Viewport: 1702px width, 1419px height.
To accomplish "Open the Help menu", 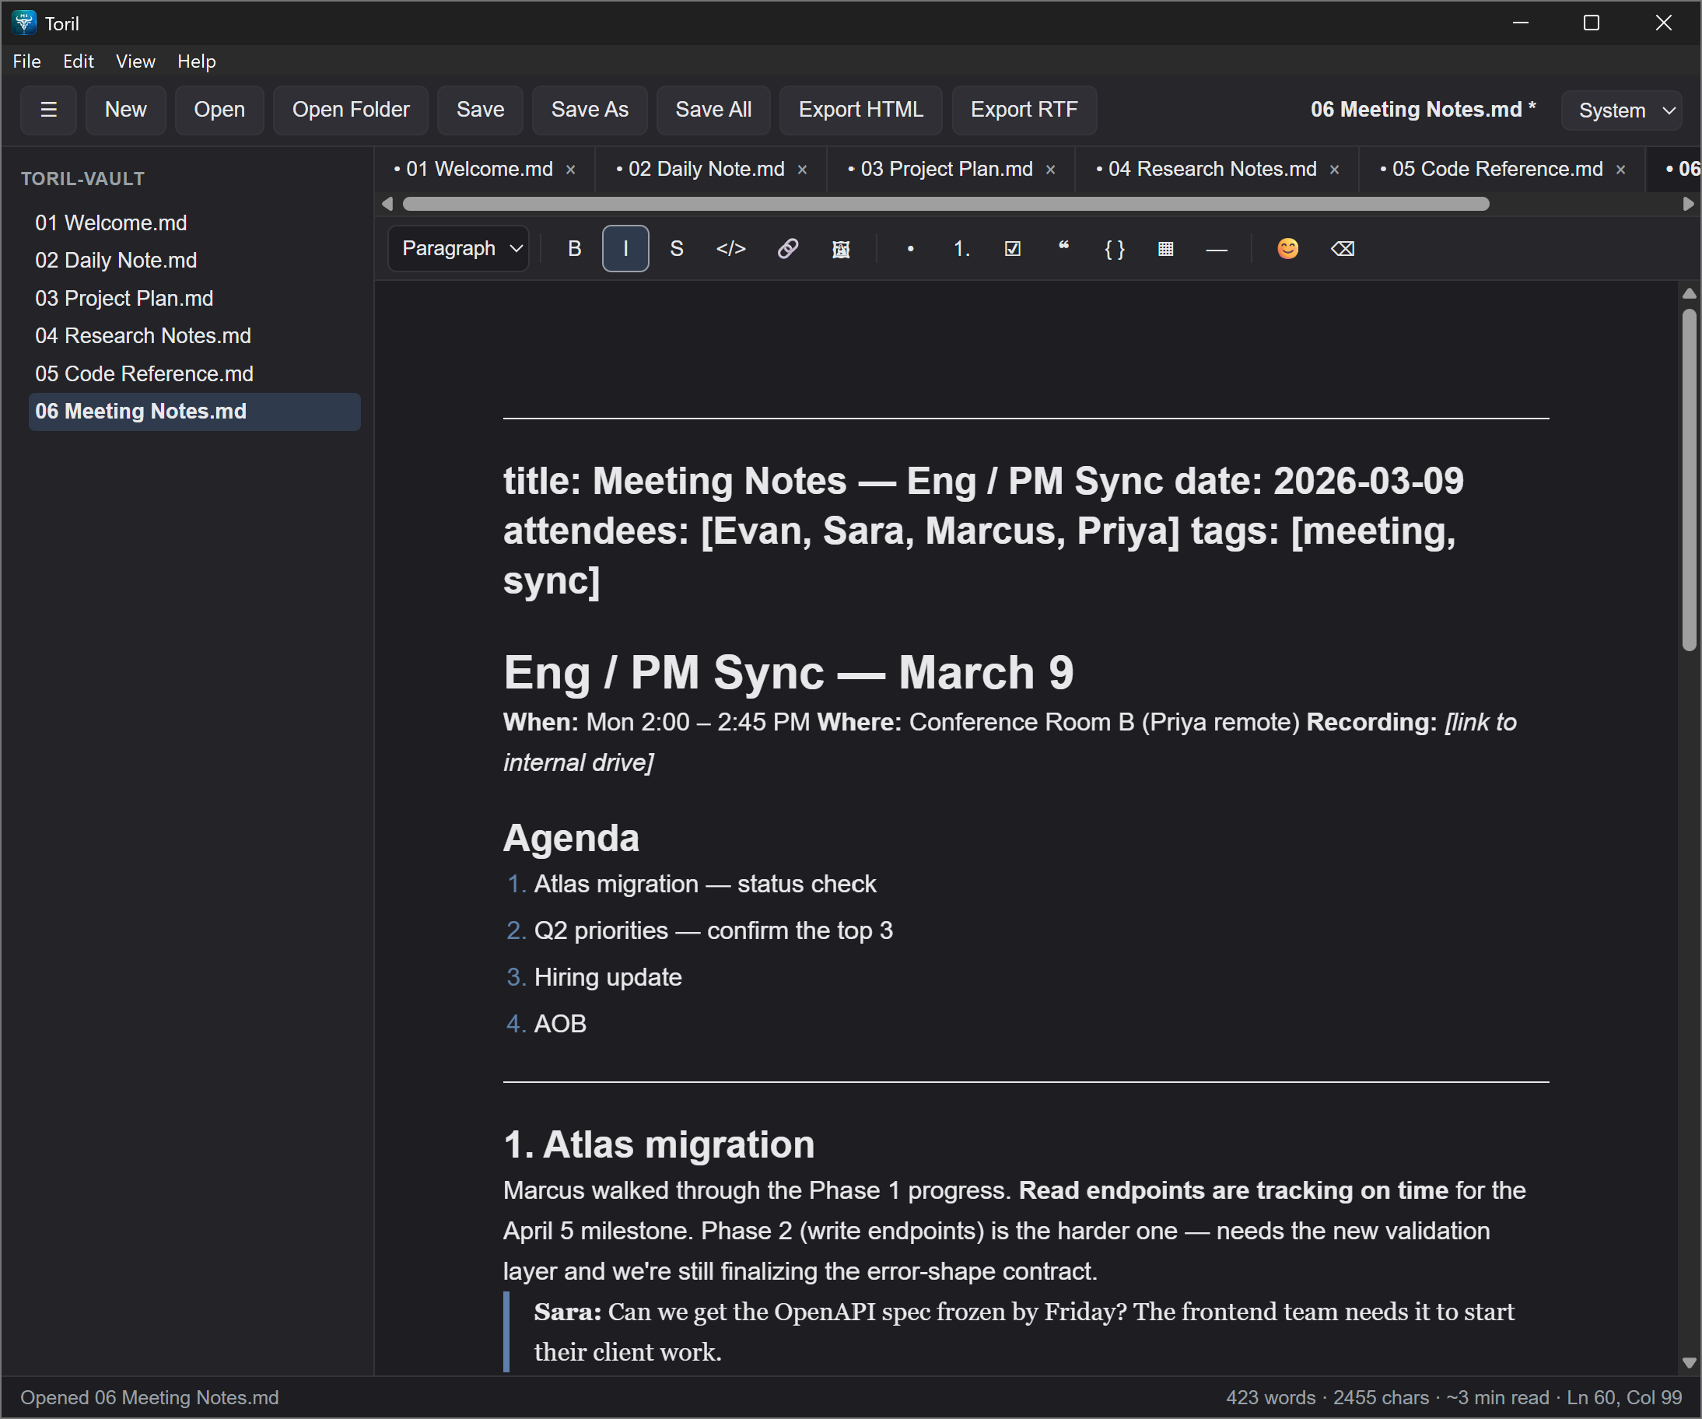I will (x=197, y=61).
